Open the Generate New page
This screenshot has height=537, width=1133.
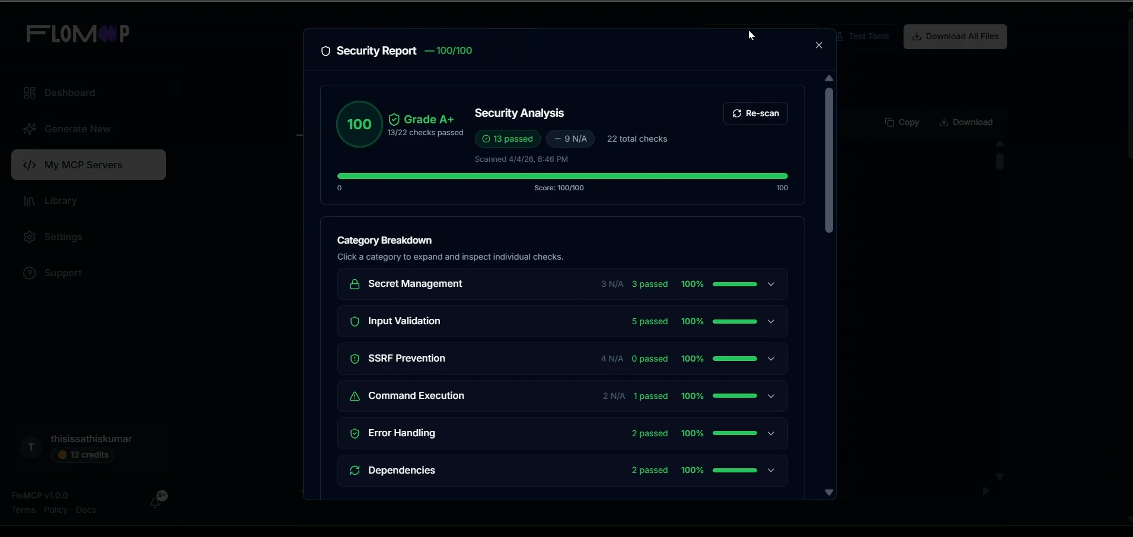(x=88, y=129)
